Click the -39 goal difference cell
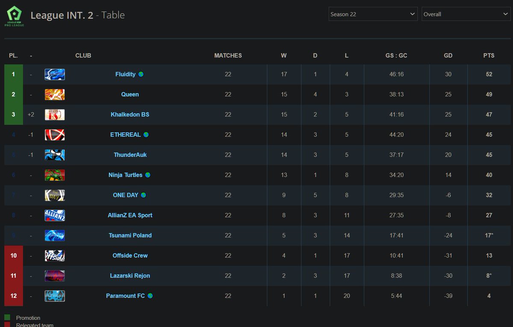This screenshot has height=327, width=513. click(x=448, y=296)
